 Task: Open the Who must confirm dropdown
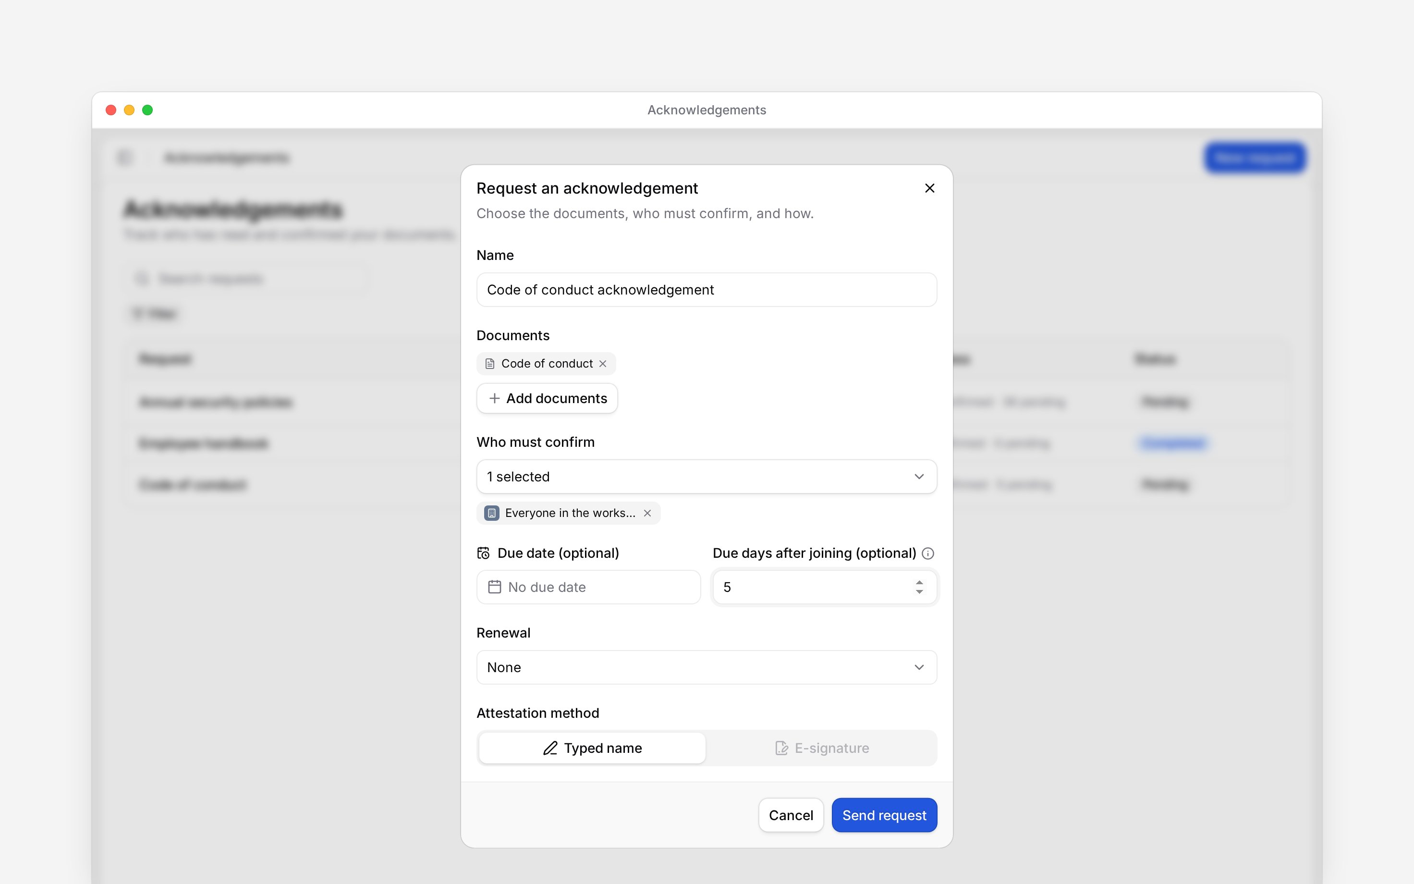707,477
